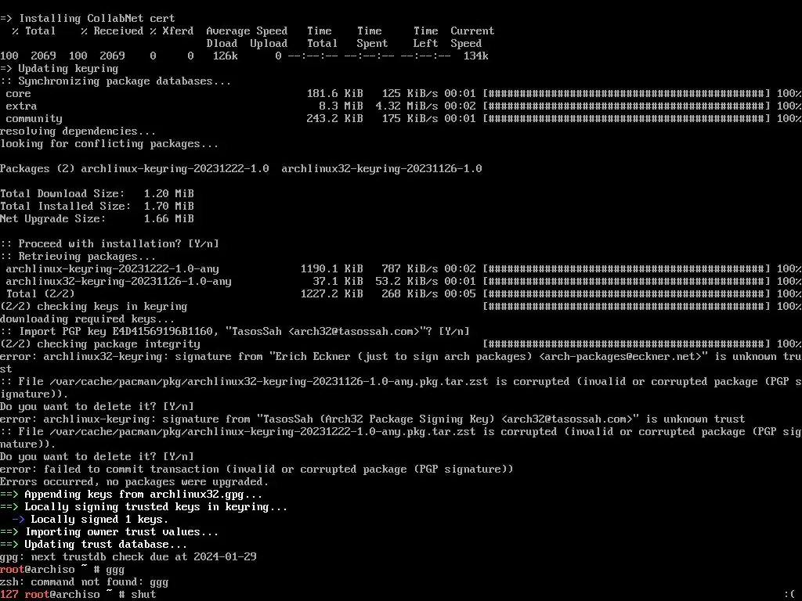Click the curl Average Dload value 126k
Viewport: 802px width, 601px height.
pyautogui.click(x=225, y=56)
